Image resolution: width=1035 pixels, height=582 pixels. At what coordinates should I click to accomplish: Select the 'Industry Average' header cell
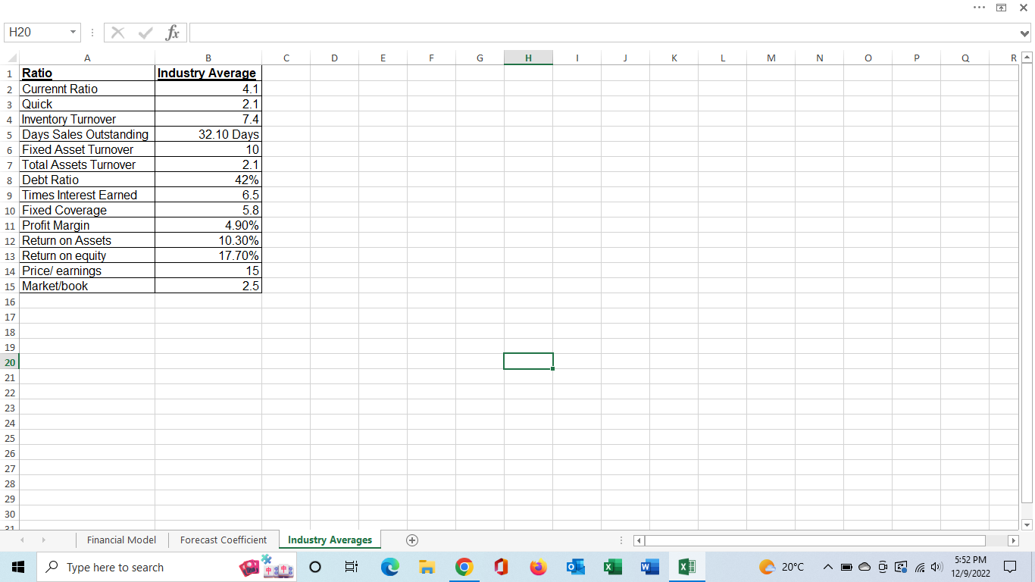point(208,73)
